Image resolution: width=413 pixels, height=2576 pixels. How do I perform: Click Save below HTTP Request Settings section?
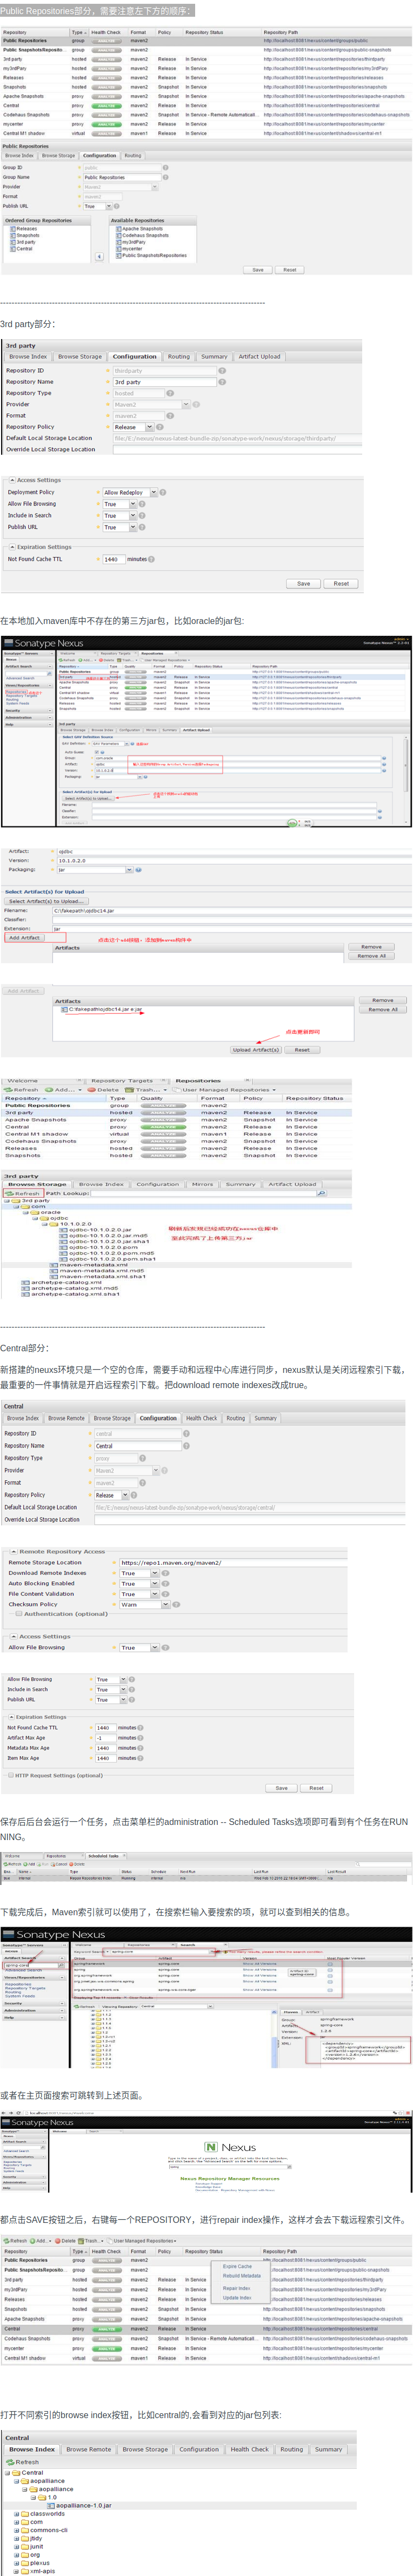pyautogui.click(x=281, y=1788)
